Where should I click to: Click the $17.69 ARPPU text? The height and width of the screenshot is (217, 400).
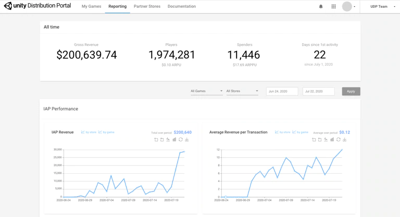point(245,65)
